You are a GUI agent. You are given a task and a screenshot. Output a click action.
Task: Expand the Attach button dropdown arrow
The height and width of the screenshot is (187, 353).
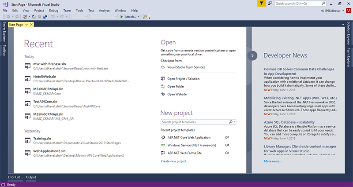[139, 17]
